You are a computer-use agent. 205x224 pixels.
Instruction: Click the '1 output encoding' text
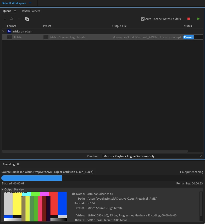(191, 172)
